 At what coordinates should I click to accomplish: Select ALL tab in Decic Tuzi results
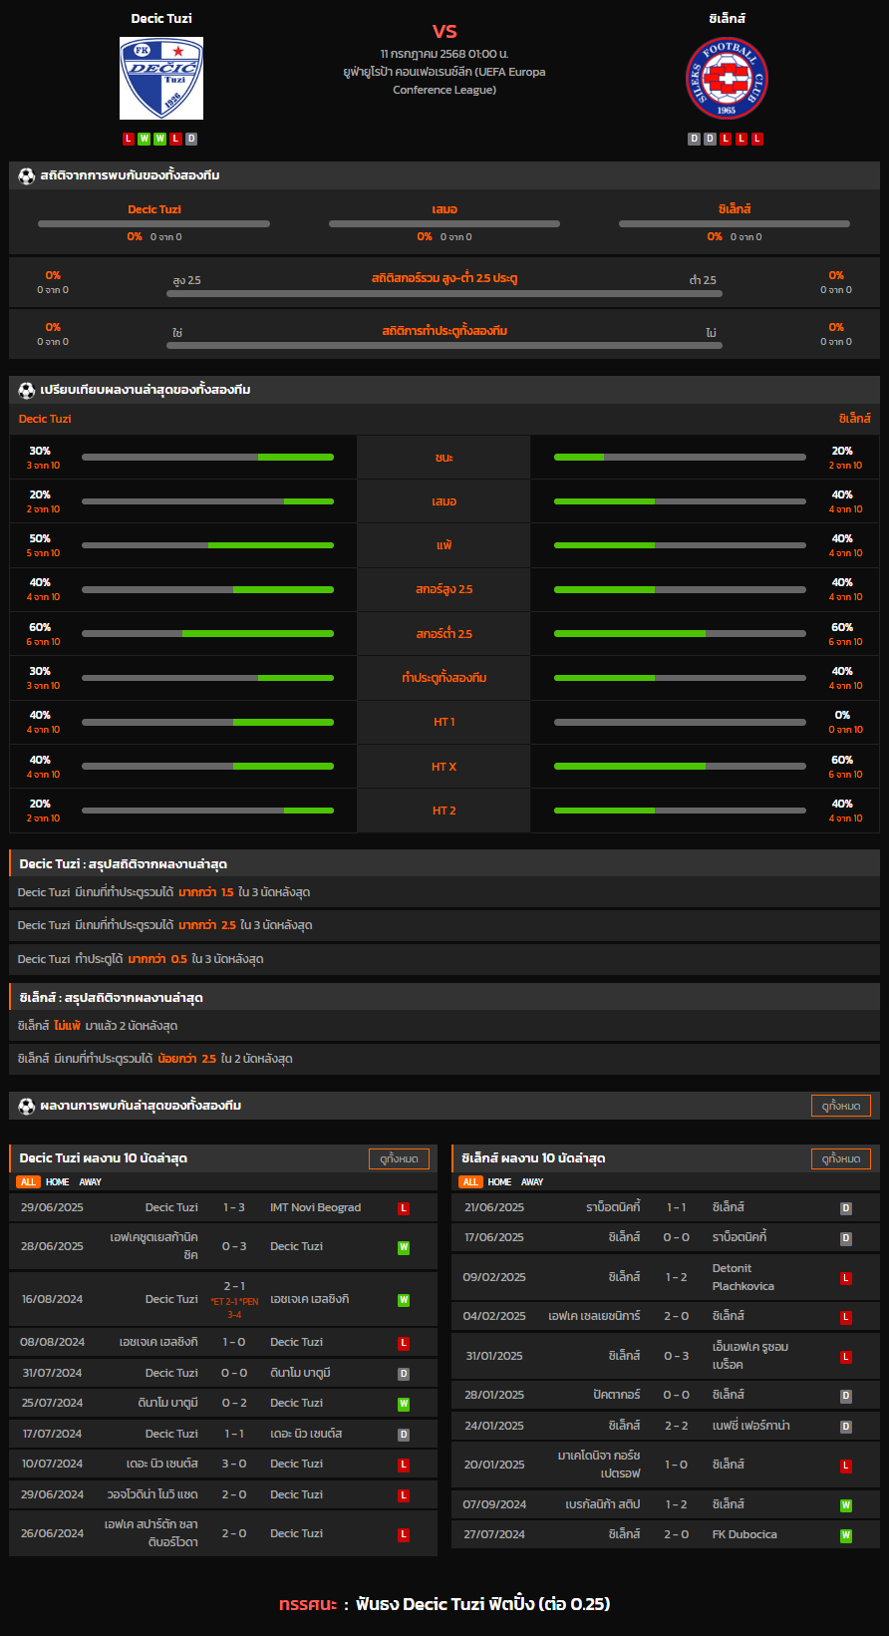pos(28,1182)
